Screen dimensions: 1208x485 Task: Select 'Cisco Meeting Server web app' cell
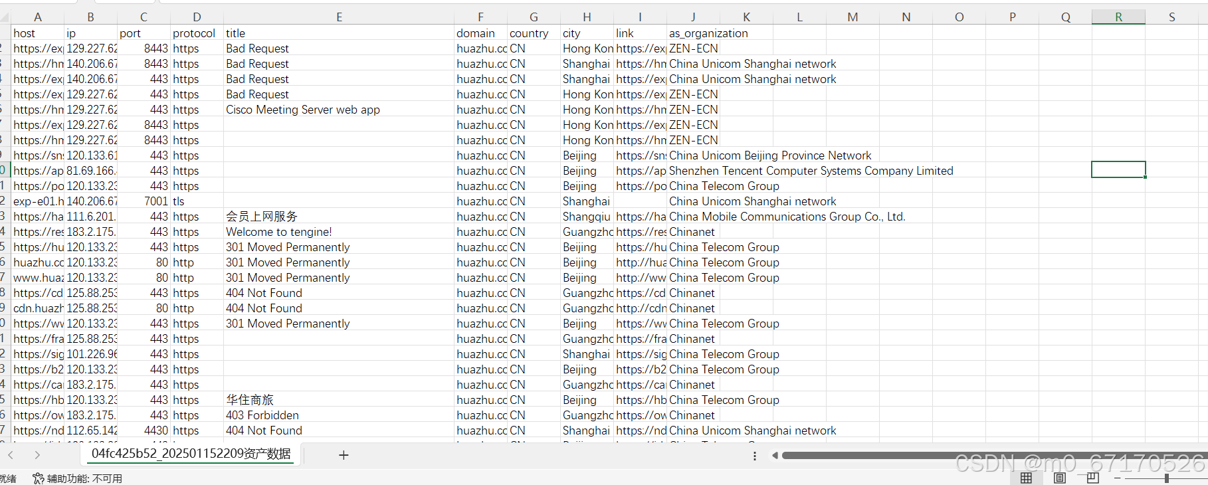(339, 110)
